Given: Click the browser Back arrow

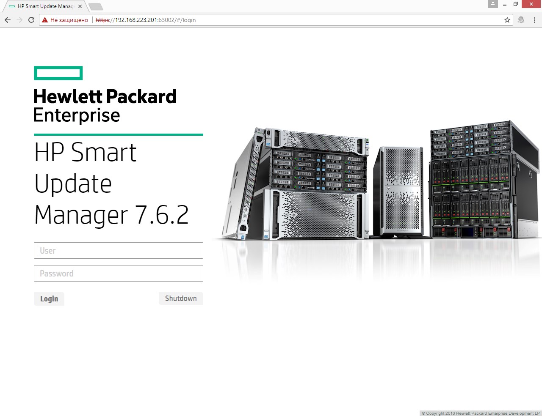Looking at the screenshot, I should 8,20.
